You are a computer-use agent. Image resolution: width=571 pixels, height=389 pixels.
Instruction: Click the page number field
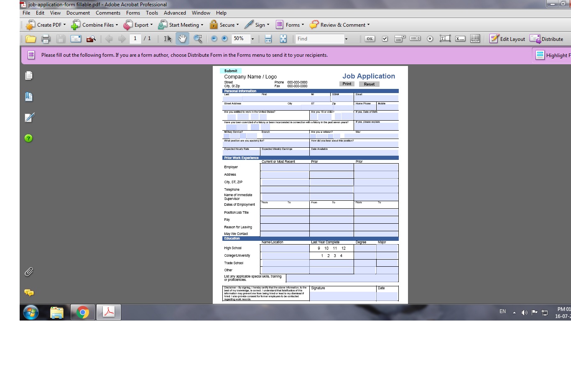click(x=135, y=38)
